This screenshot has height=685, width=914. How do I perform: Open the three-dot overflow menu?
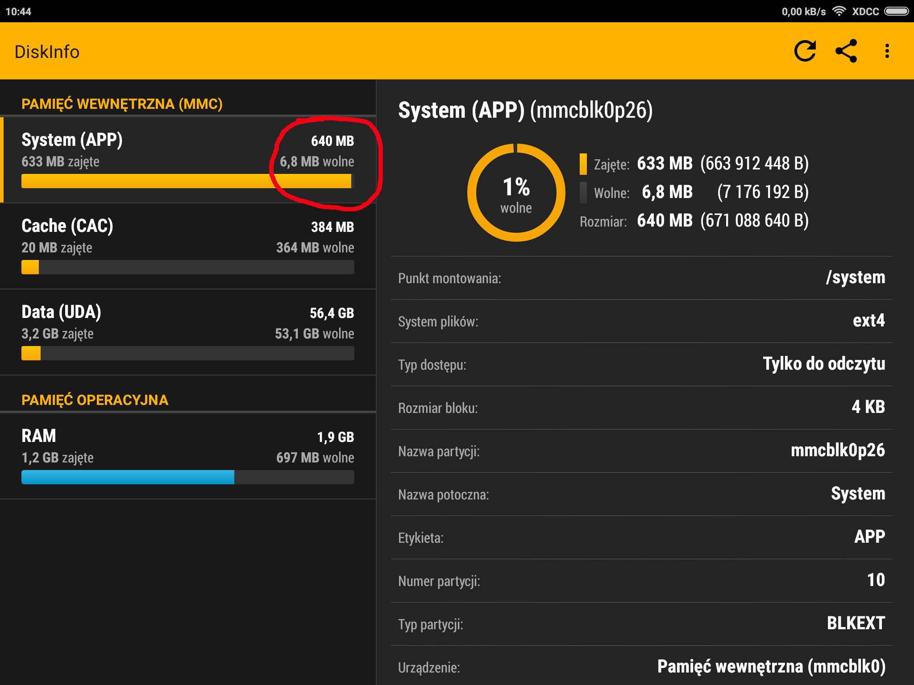click(887, 51)
